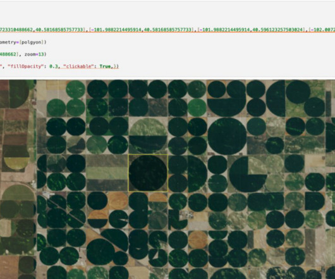Click the bright green circular crop field
Image resolution: width=335 pixels, height=279 pixels.
[x=197, y=107]
